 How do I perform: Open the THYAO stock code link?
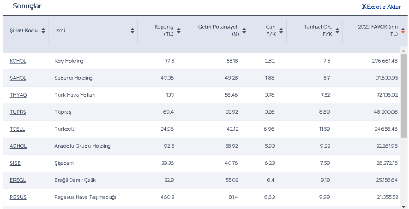click(18, 95)
